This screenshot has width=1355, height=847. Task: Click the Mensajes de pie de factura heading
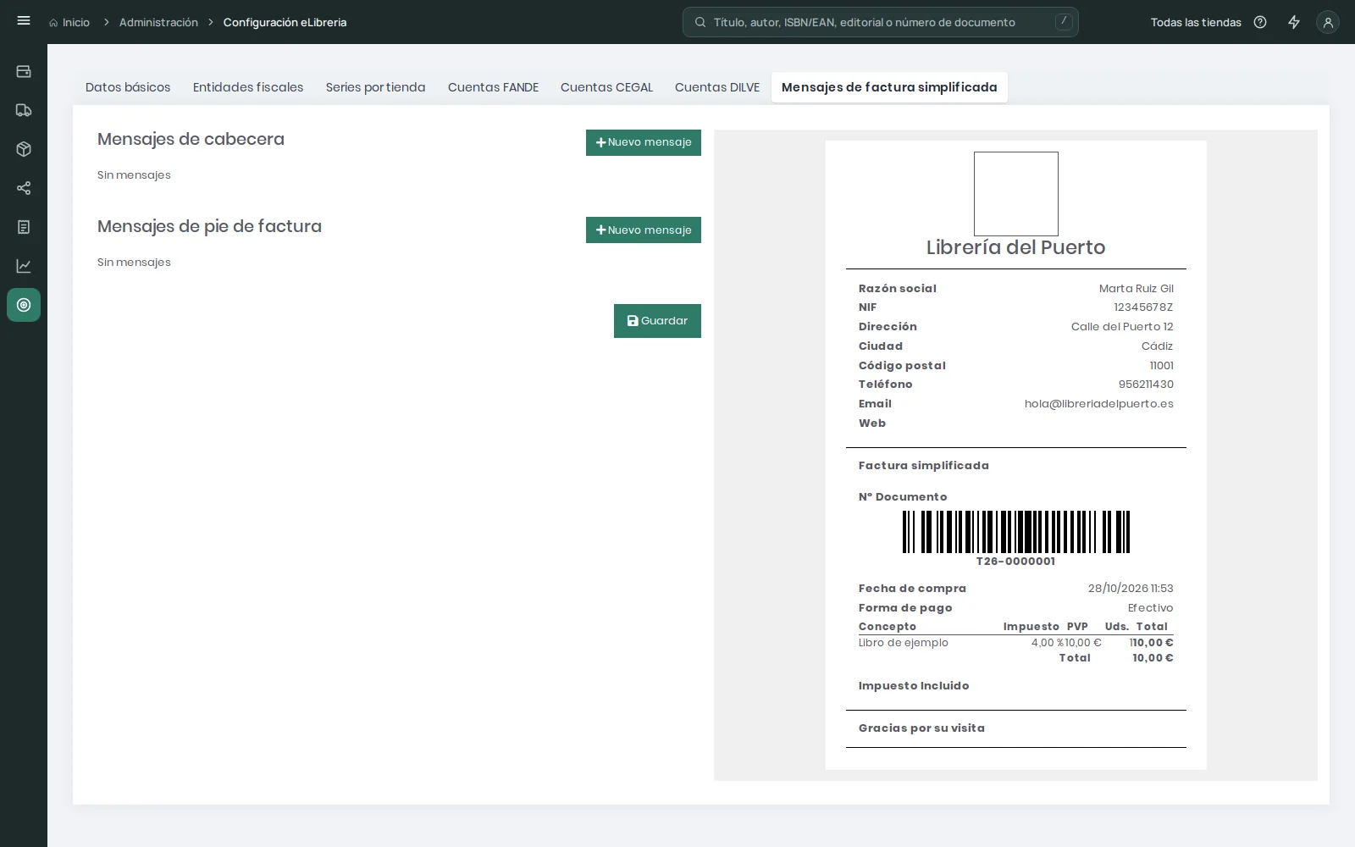tap(209, 226)
